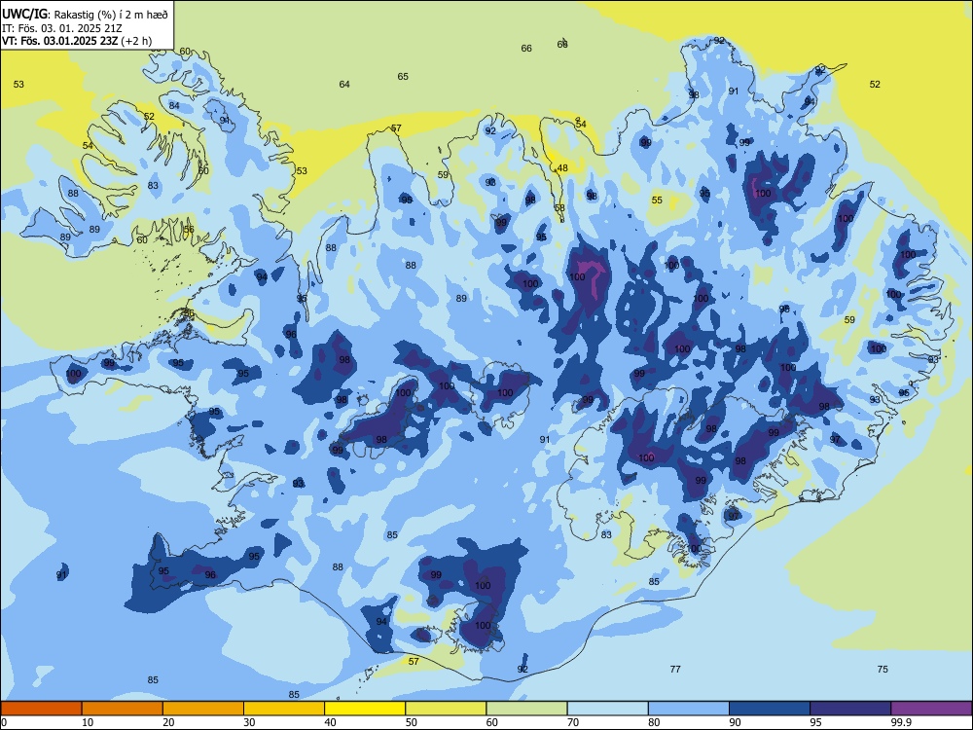Click the legend tick label '80'
973x730 pixels.
click(x=654, y=722)
